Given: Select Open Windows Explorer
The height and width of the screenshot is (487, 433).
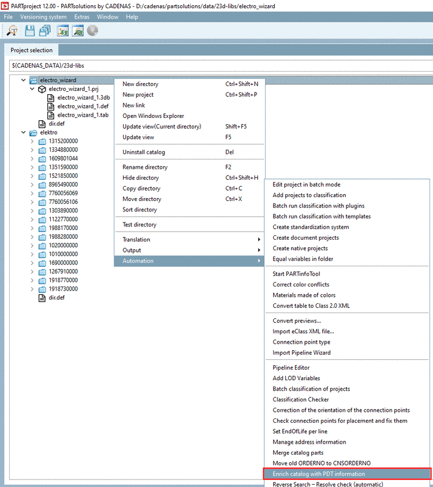Looking at the screenshot, I should tap(189, 116).
